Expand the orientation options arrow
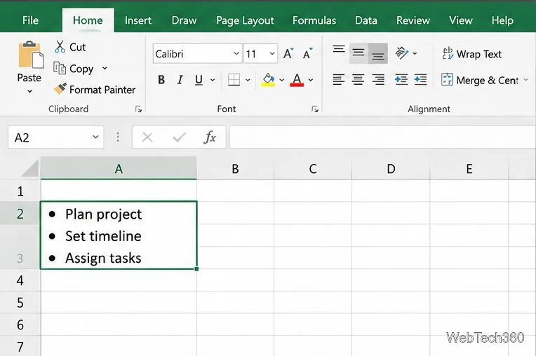This screenshot has width=536, height=356. [415, 53]
